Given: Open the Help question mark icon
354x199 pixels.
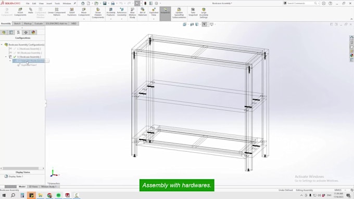Looking at the screenshot, I should pyautogui.click(x=330, y=4).
